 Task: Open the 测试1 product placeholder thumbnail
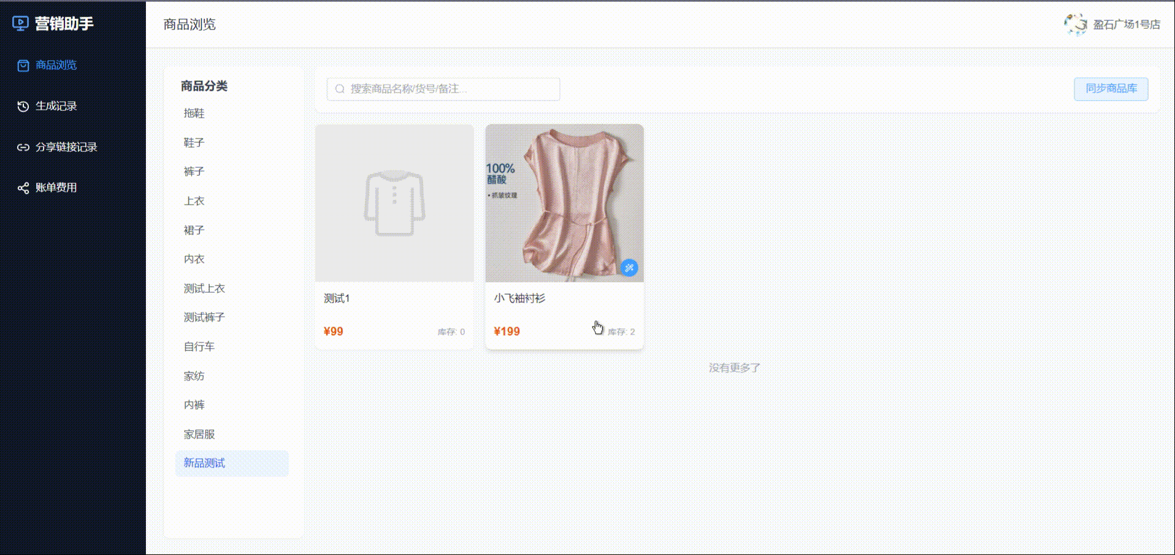tap(394, 203)
